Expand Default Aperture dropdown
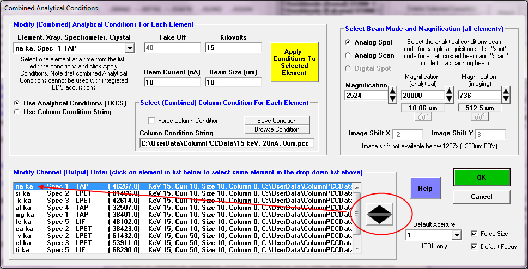528x269 pixels. tap(457, 235)
